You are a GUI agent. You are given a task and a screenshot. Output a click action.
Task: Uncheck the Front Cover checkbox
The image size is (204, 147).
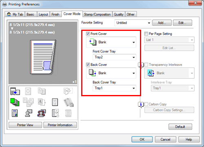click(x=88, y=34)
